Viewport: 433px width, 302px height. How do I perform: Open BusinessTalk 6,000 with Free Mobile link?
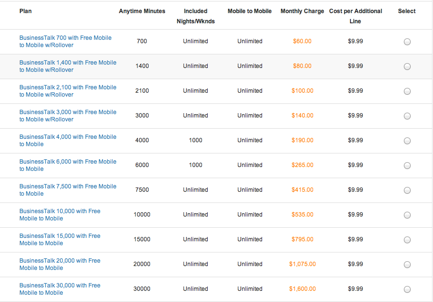point(68,165)
